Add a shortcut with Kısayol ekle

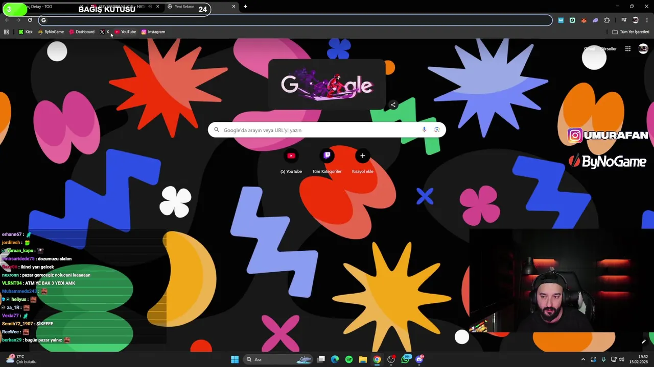(x=363, y=162)
